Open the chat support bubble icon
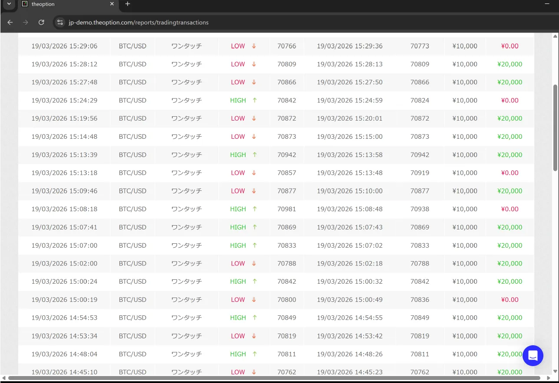Viewport: 559px width, 383px height. pyautogui.click(x=533, y=356)
